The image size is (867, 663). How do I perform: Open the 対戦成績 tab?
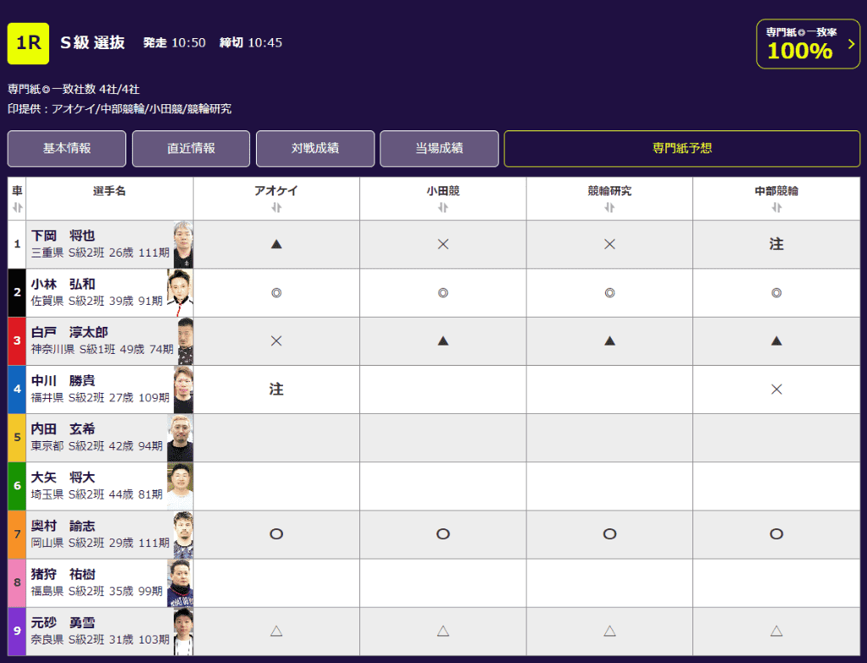coord(315,148)
